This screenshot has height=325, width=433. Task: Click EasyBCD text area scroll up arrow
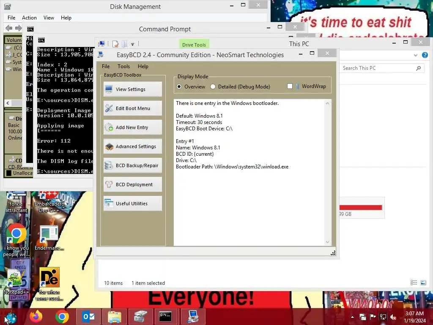[x=327, y=103]
